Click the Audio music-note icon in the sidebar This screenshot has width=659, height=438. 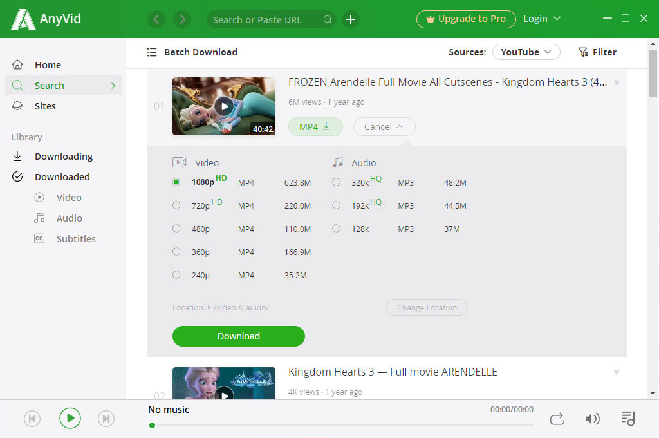pyautogui.click(x=39, y=218)
